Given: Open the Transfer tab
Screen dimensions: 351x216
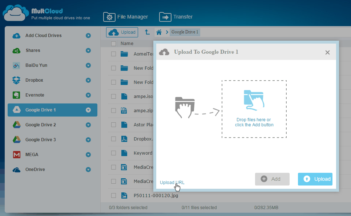Looking at the screenshot, I should coord(176,17).
